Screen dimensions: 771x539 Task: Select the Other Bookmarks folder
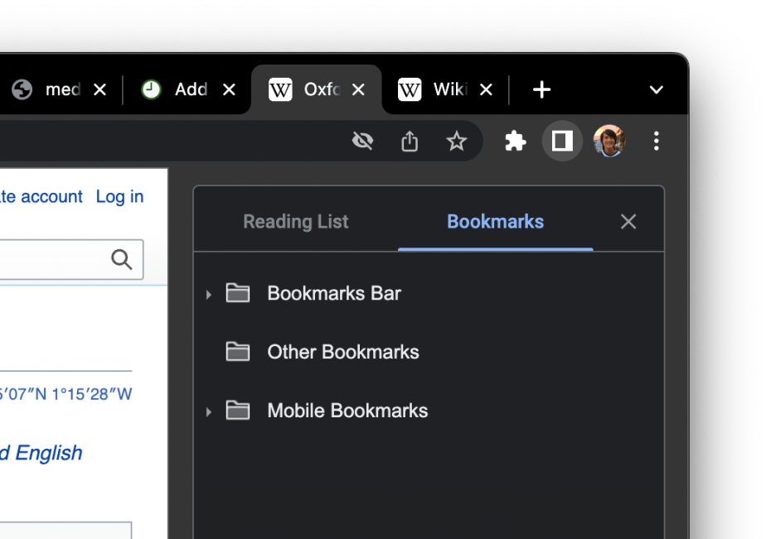pyautogui.click(x=342, y=352)
